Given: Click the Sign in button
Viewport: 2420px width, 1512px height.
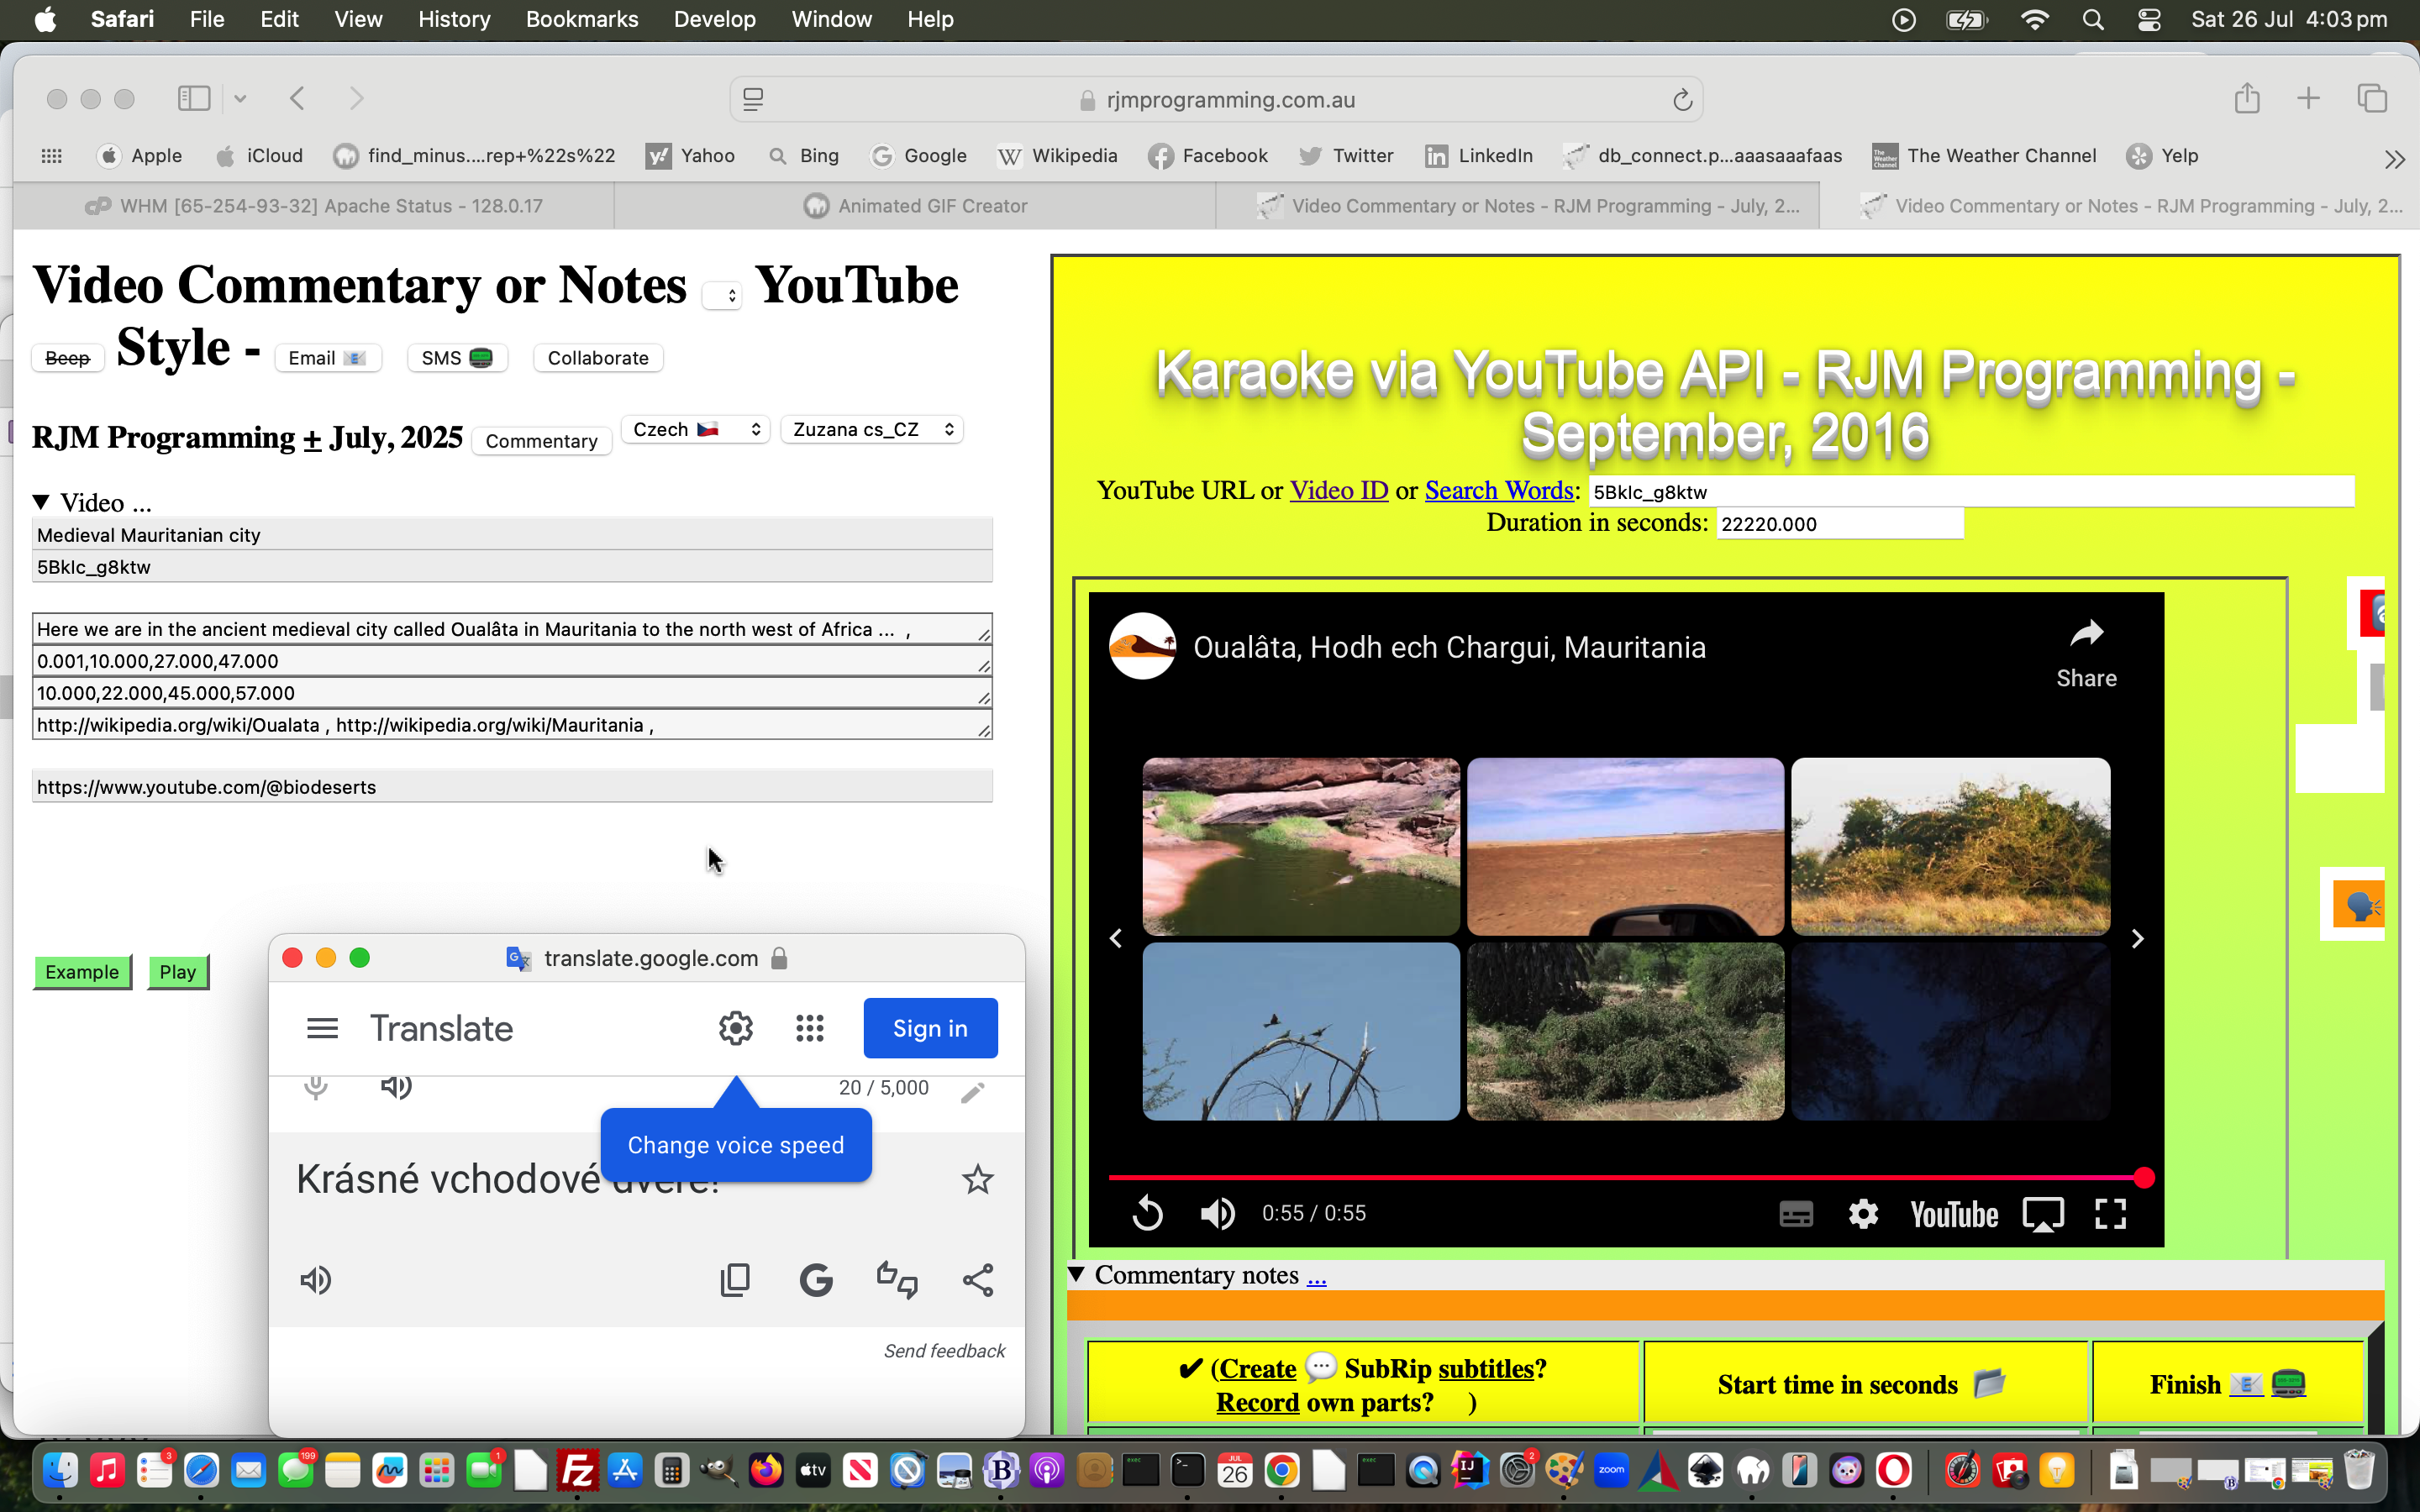Looking at the screenshot, I should click(930, 1028).
